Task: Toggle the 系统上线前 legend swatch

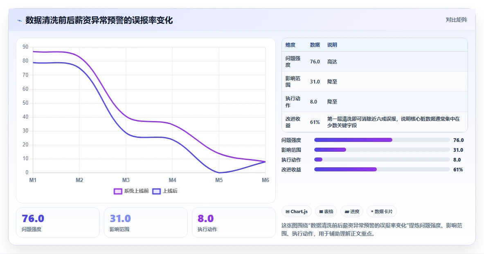Action: pos(118,191)
